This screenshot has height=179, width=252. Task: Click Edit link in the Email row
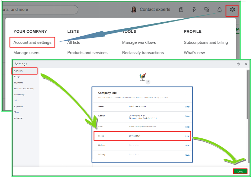[187, 127]
